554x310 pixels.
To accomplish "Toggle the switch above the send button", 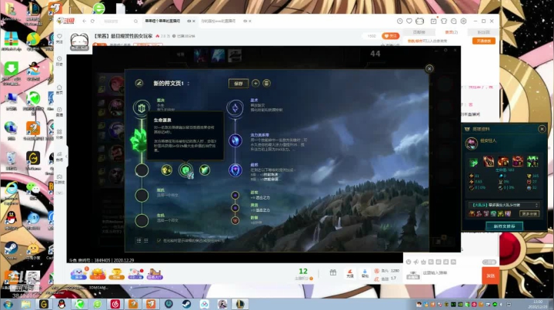I will (x=489, y=262).
